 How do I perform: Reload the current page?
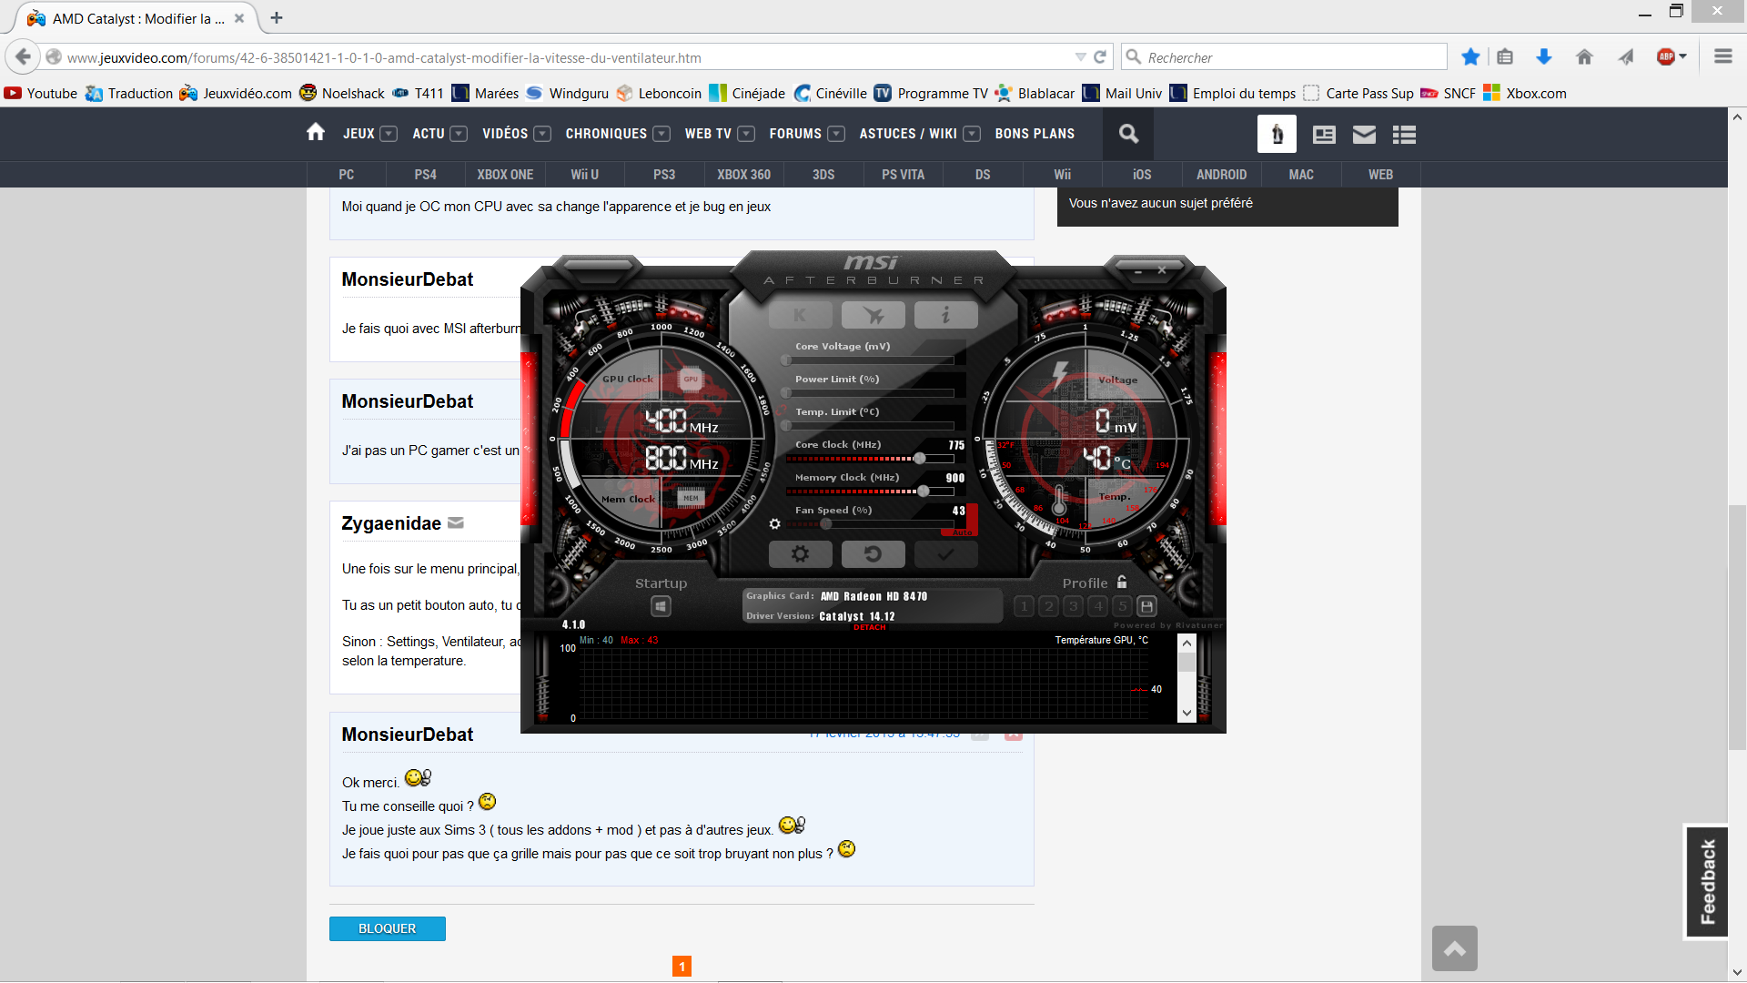(x=1099, y=56)
